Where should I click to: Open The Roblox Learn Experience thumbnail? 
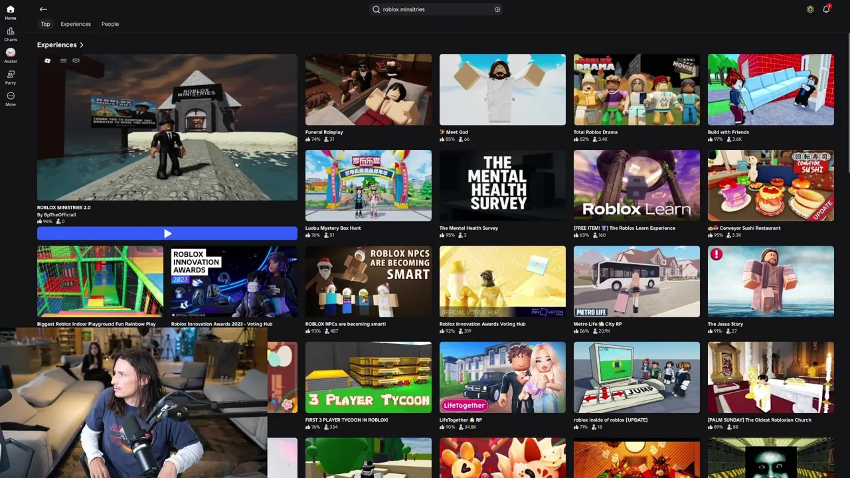[637, 186]
